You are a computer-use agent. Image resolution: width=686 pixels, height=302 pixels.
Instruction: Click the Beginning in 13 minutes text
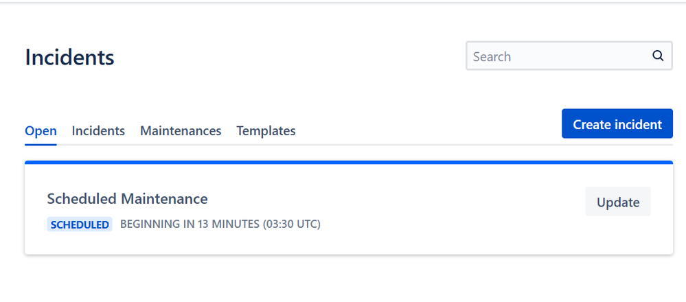tap(190, 224)
